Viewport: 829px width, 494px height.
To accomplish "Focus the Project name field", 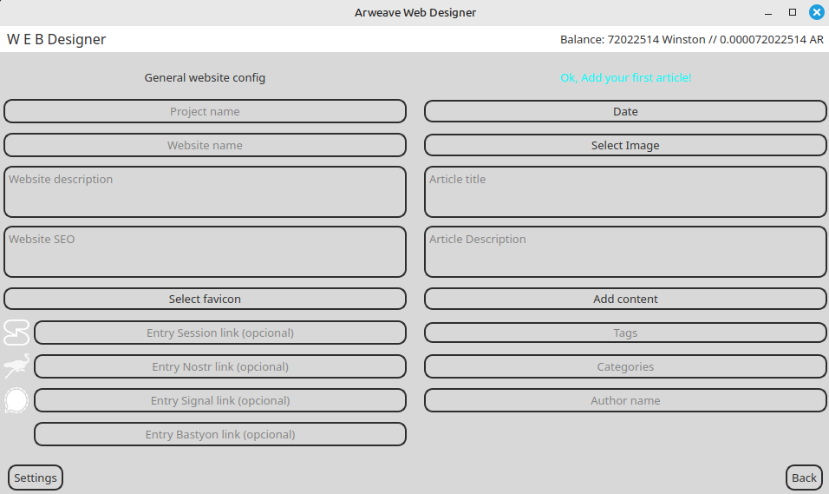I will [x=206, y=111].
